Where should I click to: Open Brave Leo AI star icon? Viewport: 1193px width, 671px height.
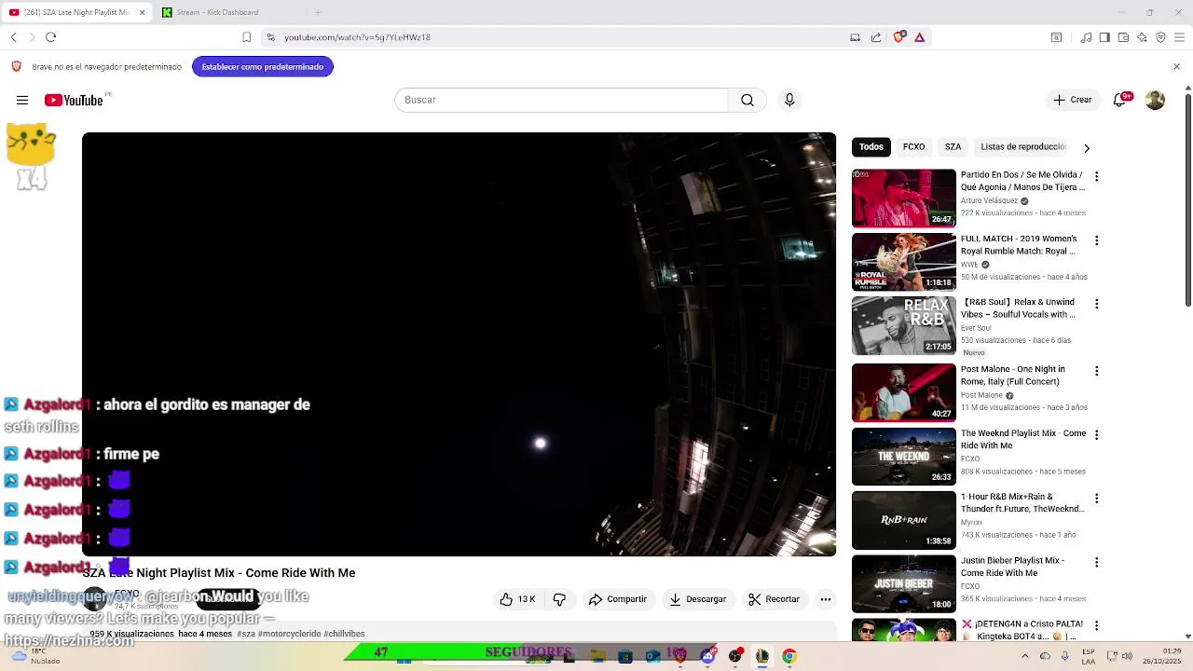pos(1142,37)
